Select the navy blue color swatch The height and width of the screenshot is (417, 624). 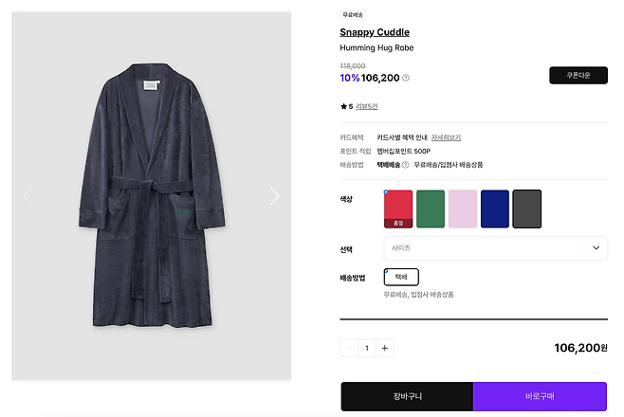pyautogui.click(x=495, y=208)
